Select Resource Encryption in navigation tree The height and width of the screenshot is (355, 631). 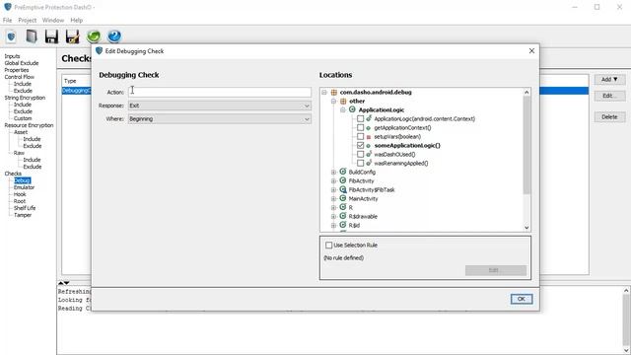pos(29,125)
